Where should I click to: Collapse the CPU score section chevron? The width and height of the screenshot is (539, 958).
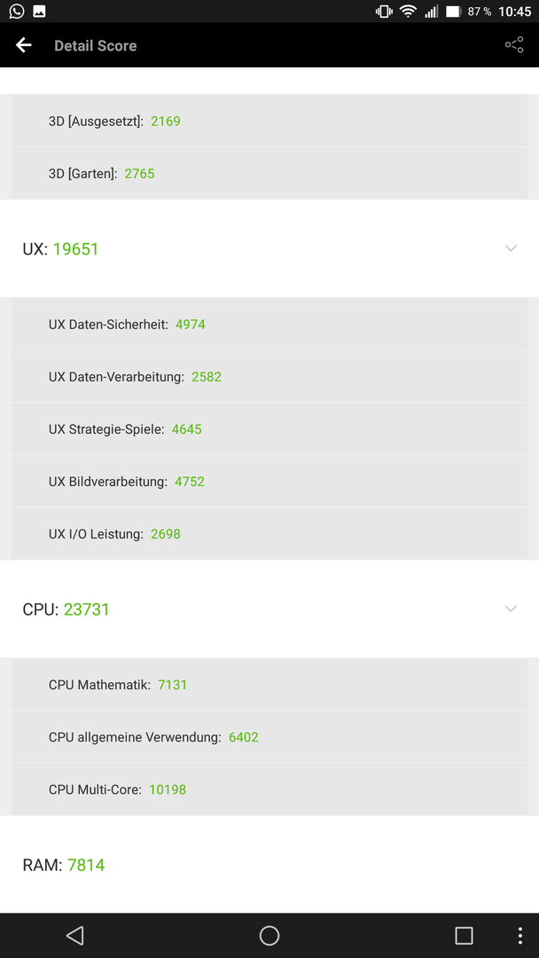[511, 609]
